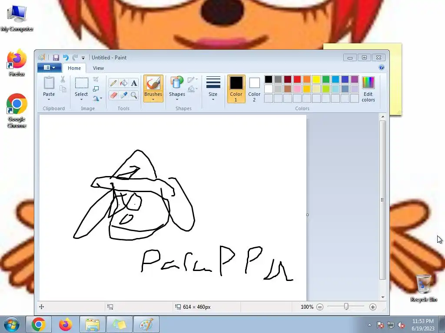The image size is (445, 333).
Task: Open the Paint file menu button
Action: [x=50, y=68]
